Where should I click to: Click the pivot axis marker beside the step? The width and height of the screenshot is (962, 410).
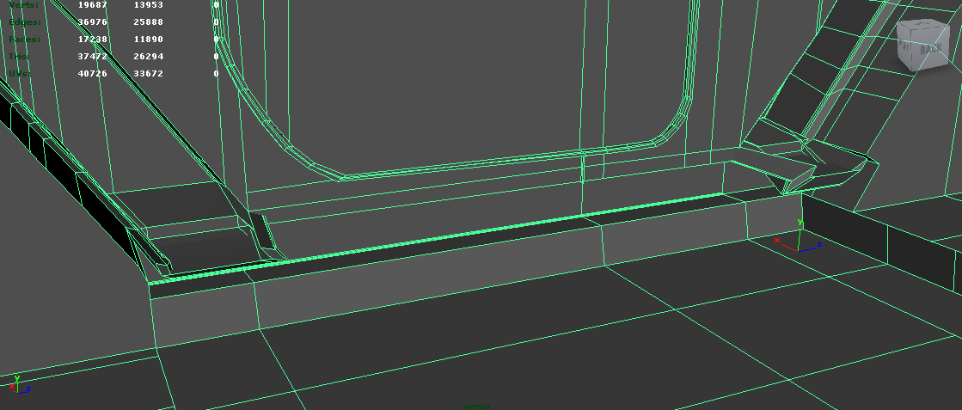(x=800, y=242)
